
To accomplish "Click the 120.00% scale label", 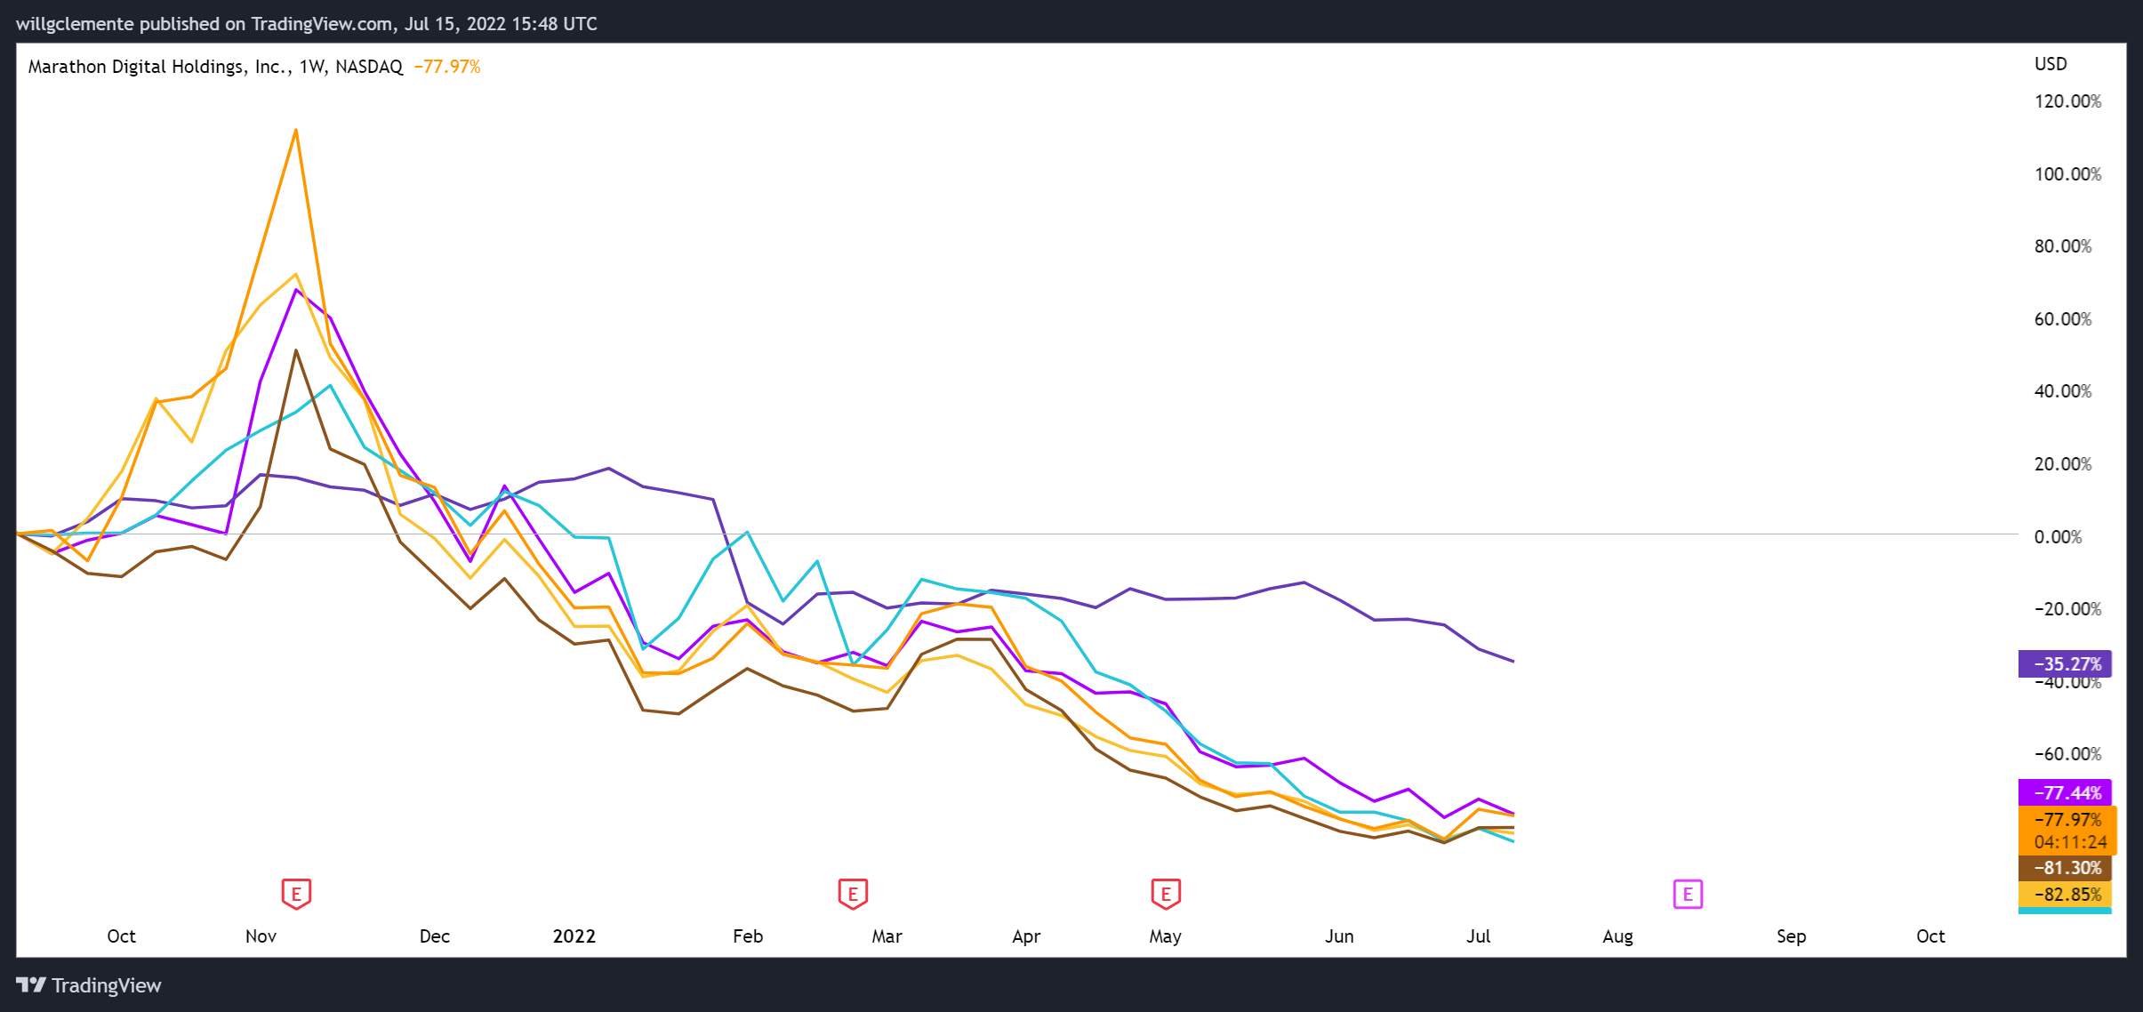I will tap(2067, 101).
